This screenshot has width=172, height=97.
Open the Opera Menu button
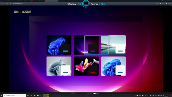click(2, 1)
